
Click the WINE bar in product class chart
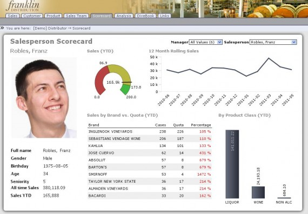[258, 192]
